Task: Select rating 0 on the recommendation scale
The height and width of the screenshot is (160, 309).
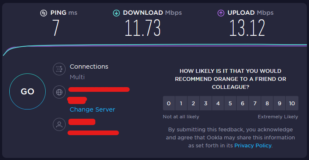Action: tap(169, 103)
